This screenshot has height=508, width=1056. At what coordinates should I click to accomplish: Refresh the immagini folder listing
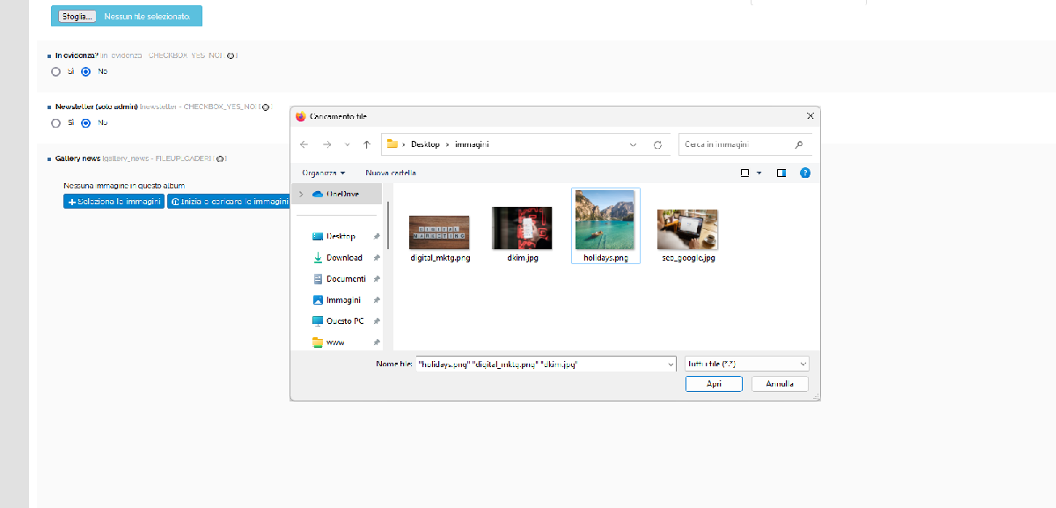[657, 144]
